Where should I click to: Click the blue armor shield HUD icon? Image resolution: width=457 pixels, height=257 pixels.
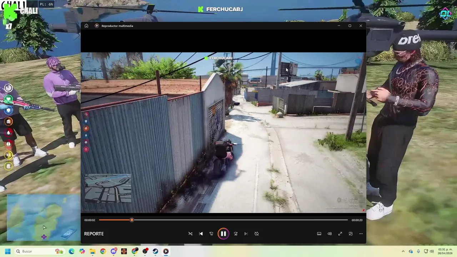click(9, 111)
